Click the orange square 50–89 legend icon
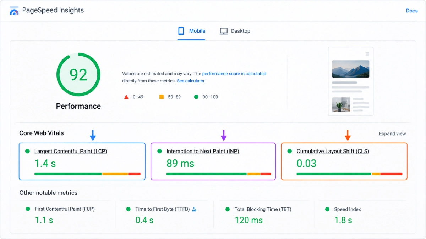 tap(161, 97)
